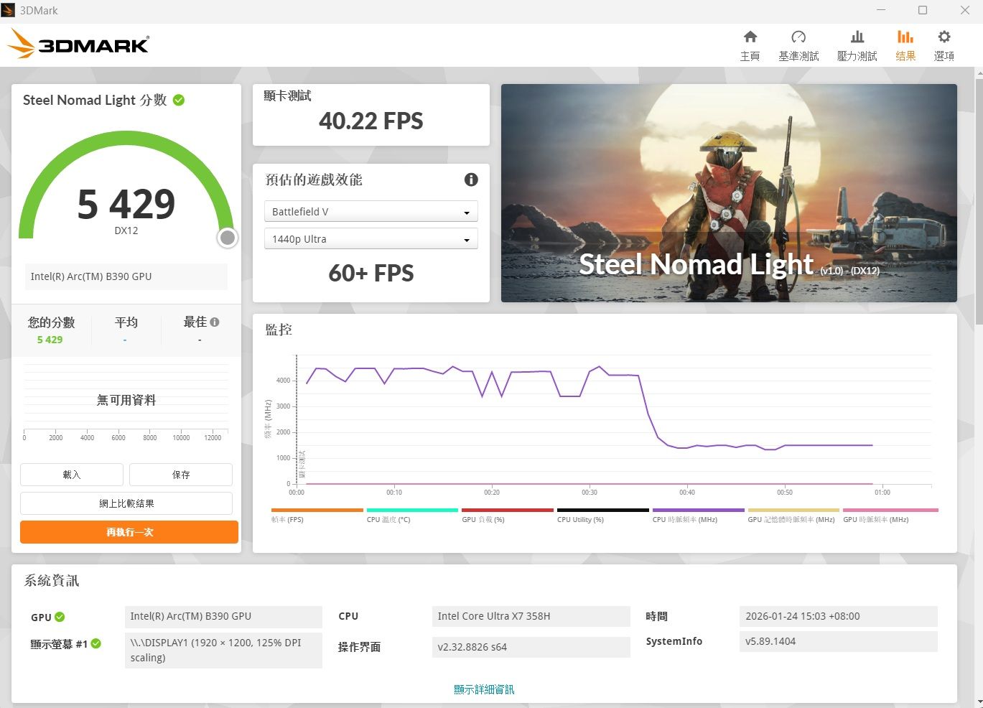Click the Steel Nomad Light artwork thumbnail
The width and height of the screenshot is (983, 708).
(x=729, y=193)
